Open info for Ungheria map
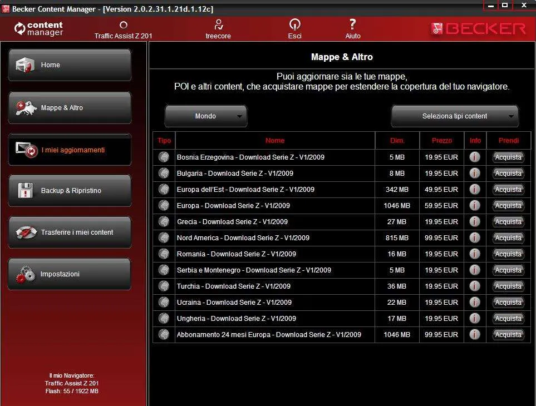Image resolution: width=536 pixels, height=406 pixels. tap(474, 318)
